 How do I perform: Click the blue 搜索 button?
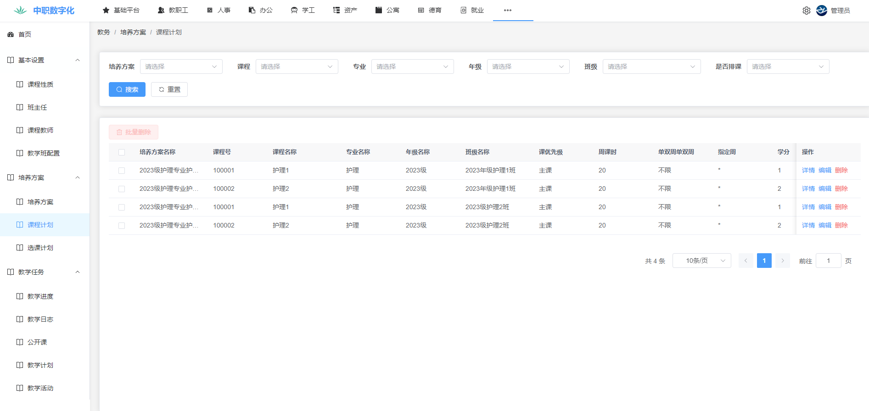127,89
